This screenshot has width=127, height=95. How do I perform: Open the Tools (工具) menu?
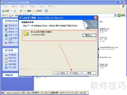click(x=42, y=6)
